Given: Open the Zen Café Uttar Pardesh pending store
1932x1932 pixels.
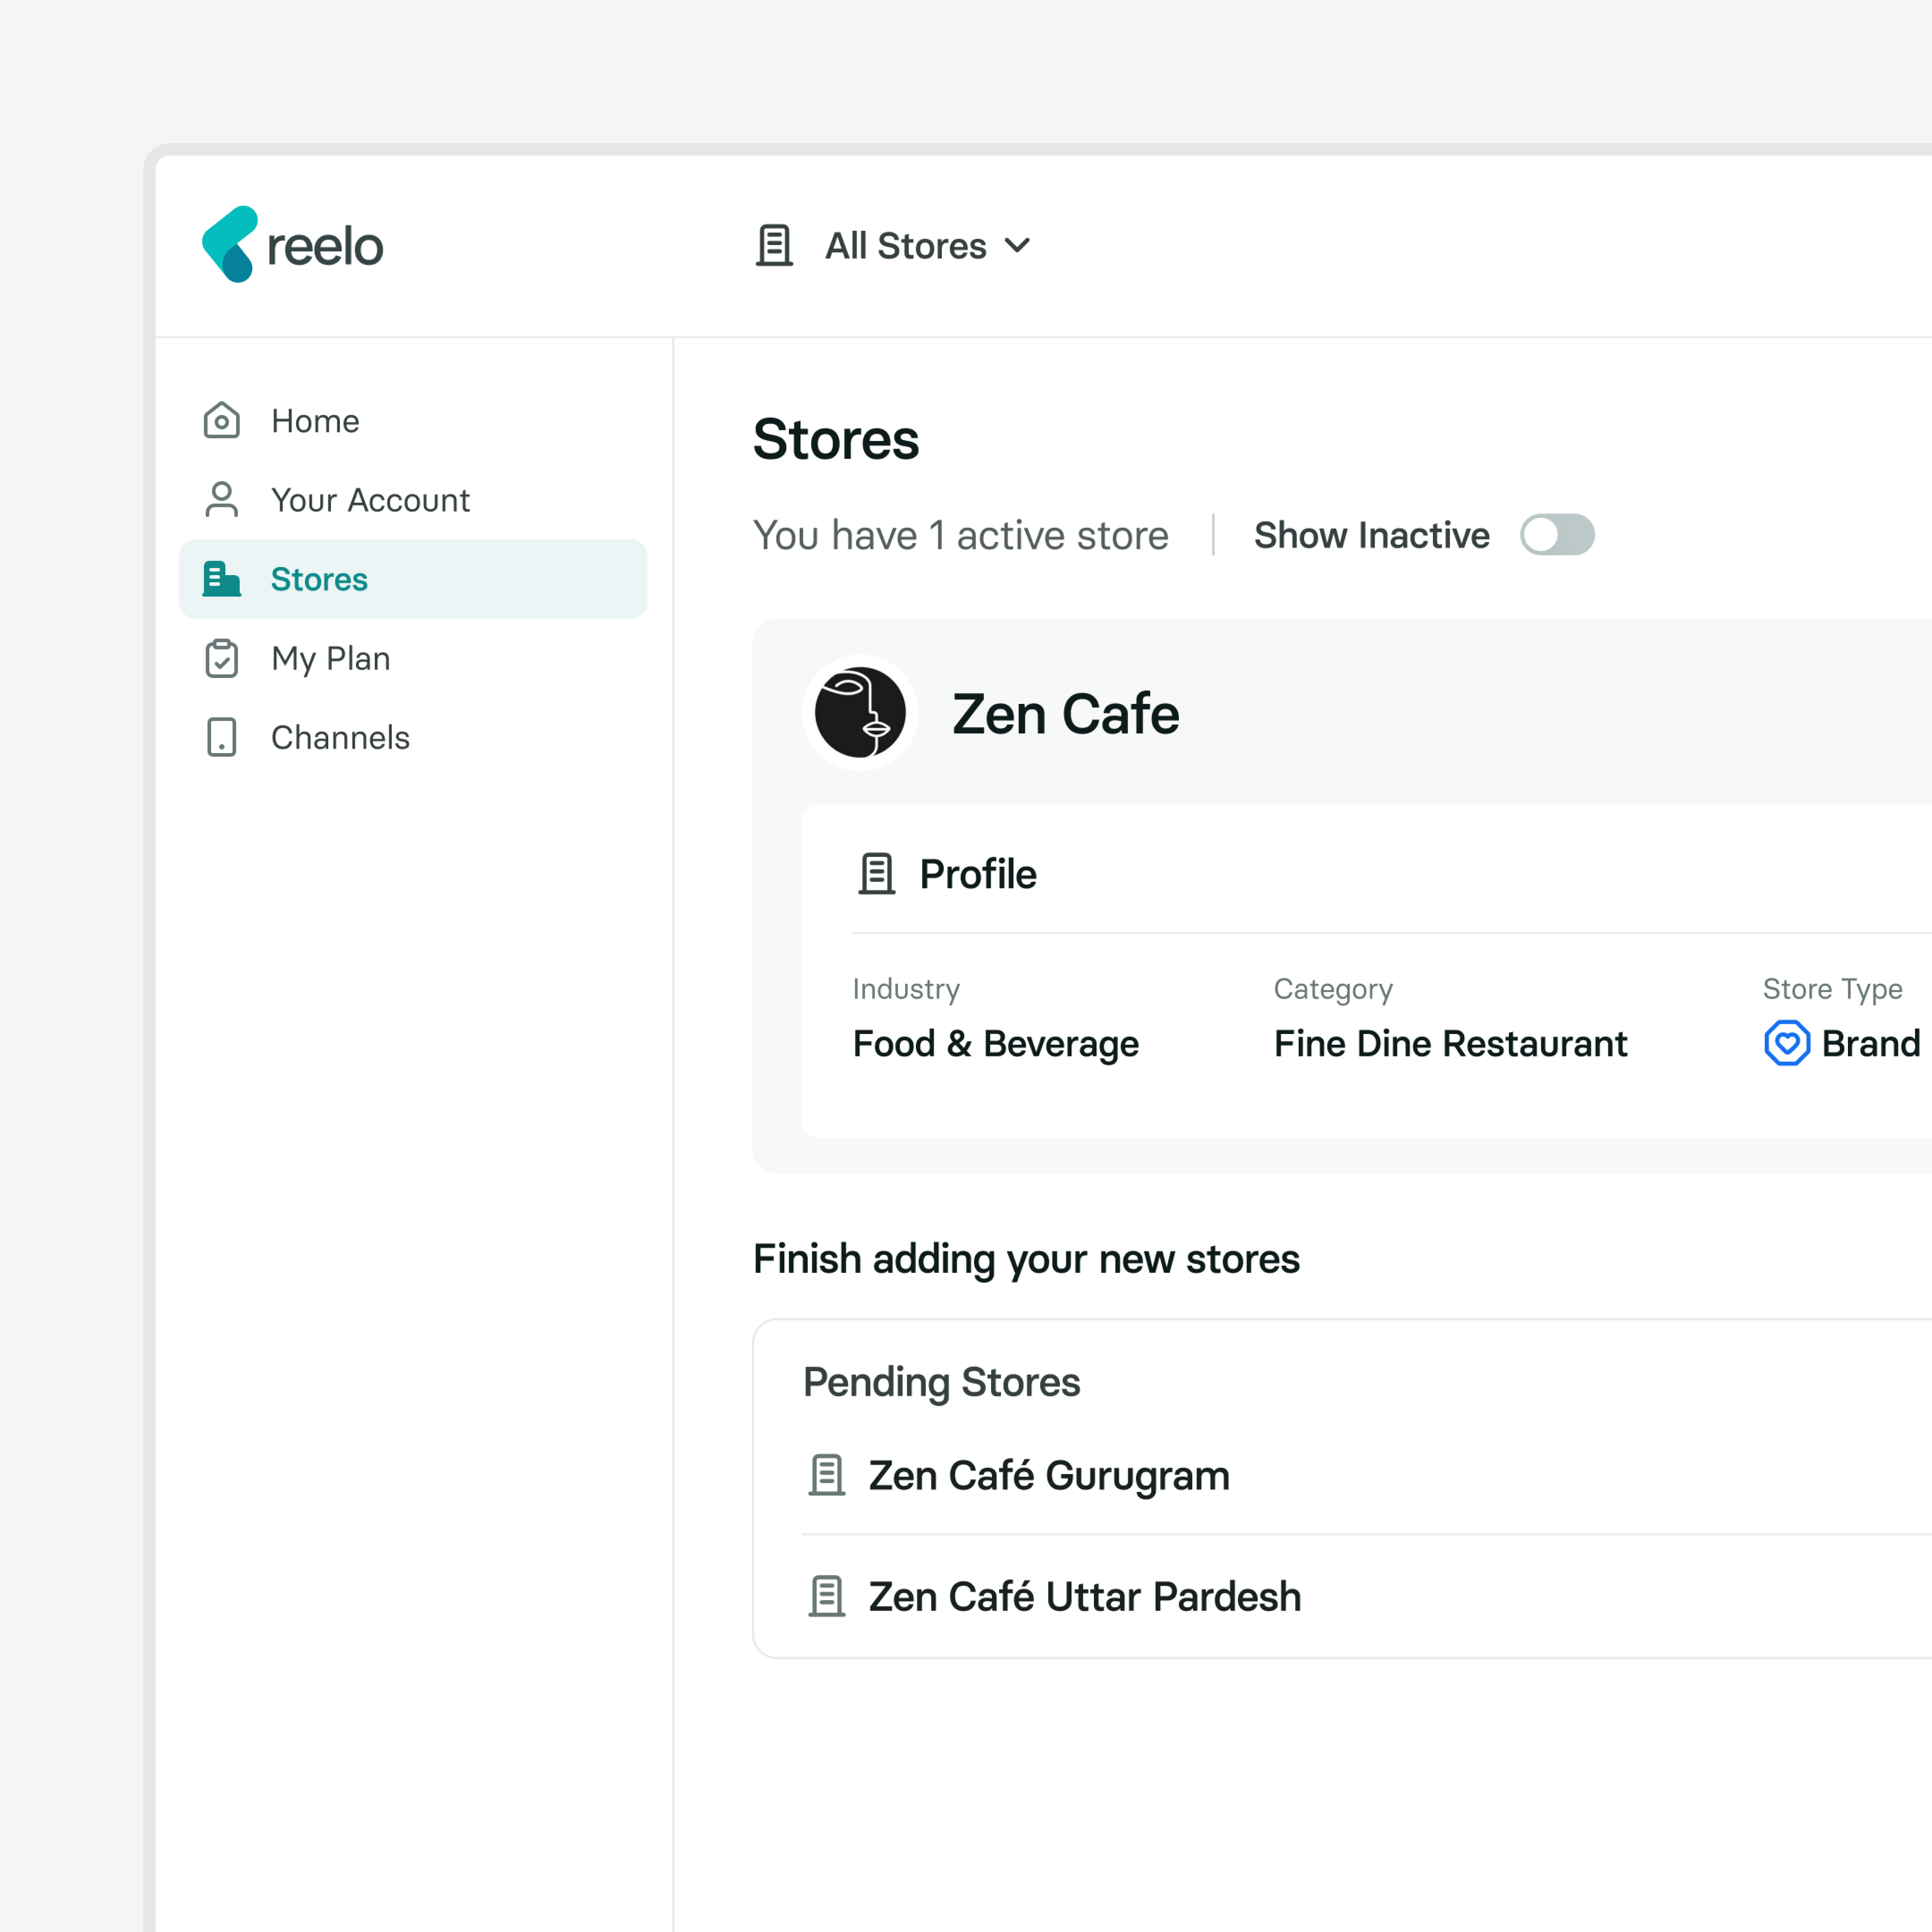Looking at the screenshot, I should (1085, 1597).
